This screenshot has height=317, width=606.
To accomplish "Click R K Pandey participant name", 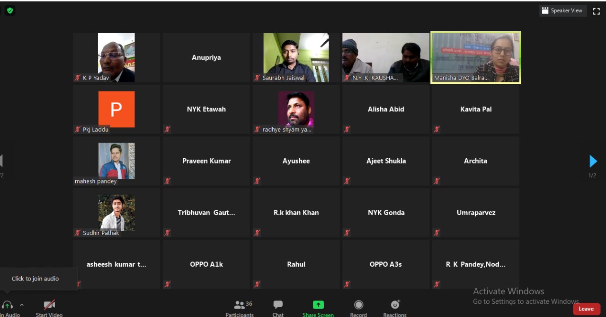I will (476, 264).
